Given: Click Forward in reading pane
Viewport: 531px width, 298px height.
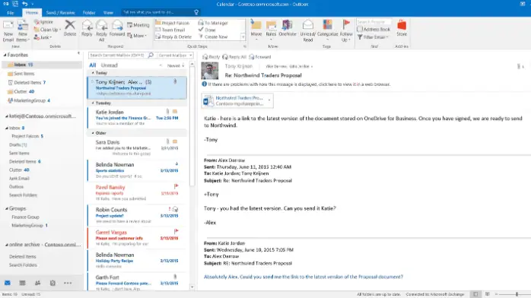Looking at the screenshot, I should click(x=260, y=57).
